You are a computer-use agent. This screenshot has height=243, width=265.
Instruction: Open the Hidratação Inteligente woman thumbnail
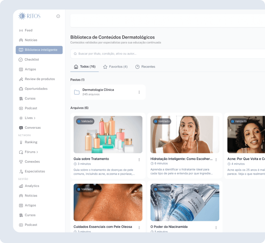click(185, 134)
